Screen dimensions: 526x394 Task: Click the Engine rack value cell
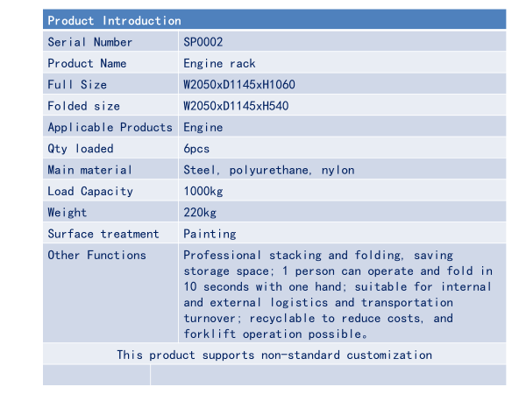tap(221, 63)
